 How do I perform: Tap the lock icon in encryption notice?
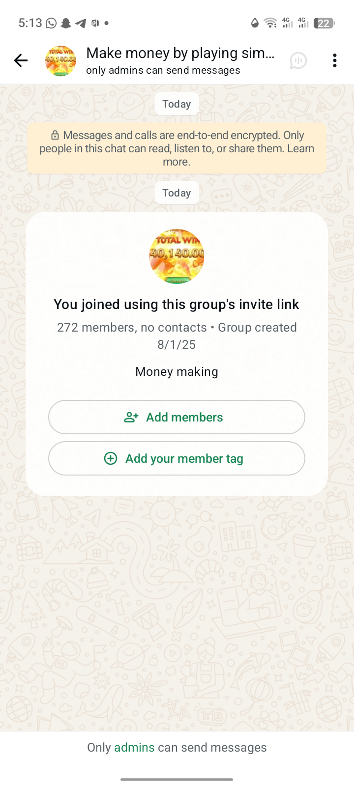55,136
